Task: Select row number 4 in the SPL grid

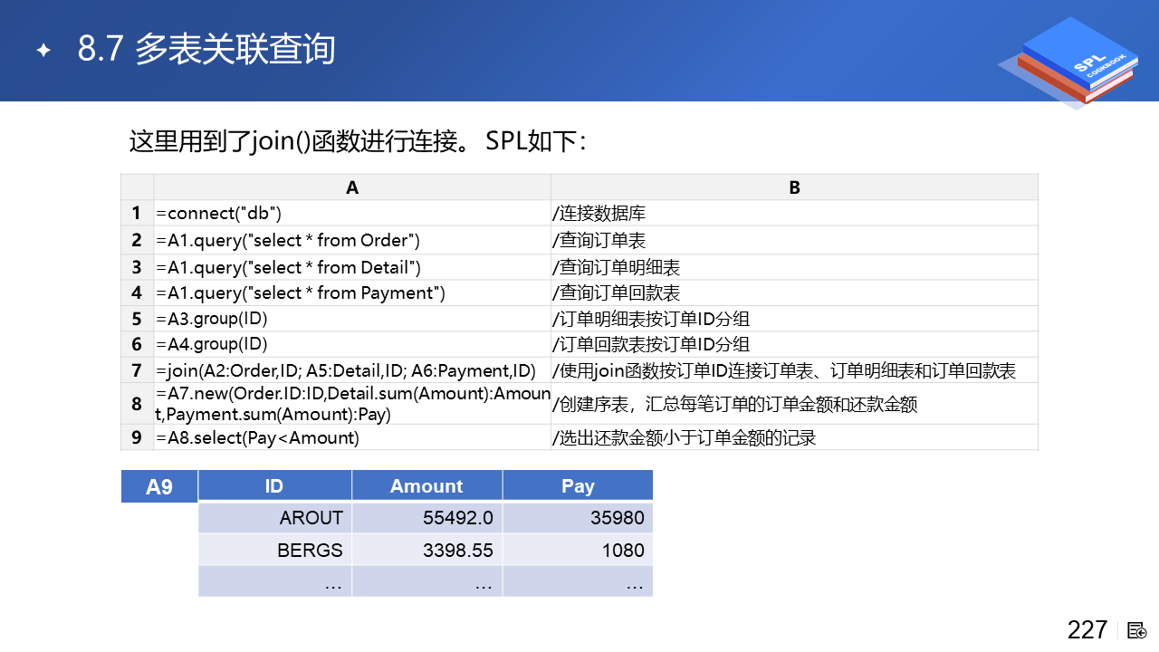Action: (x=137, y=292)
